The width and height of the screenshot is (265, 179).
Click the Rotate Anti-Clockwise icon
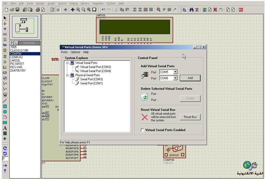(x=5, y=154)
